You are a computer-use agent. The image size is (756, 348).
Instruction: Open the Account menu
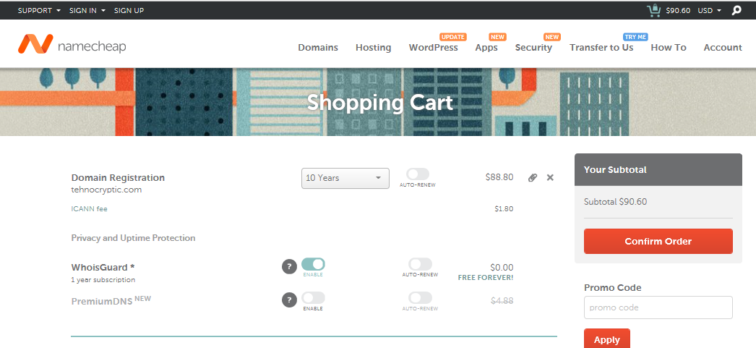point(723,47)
